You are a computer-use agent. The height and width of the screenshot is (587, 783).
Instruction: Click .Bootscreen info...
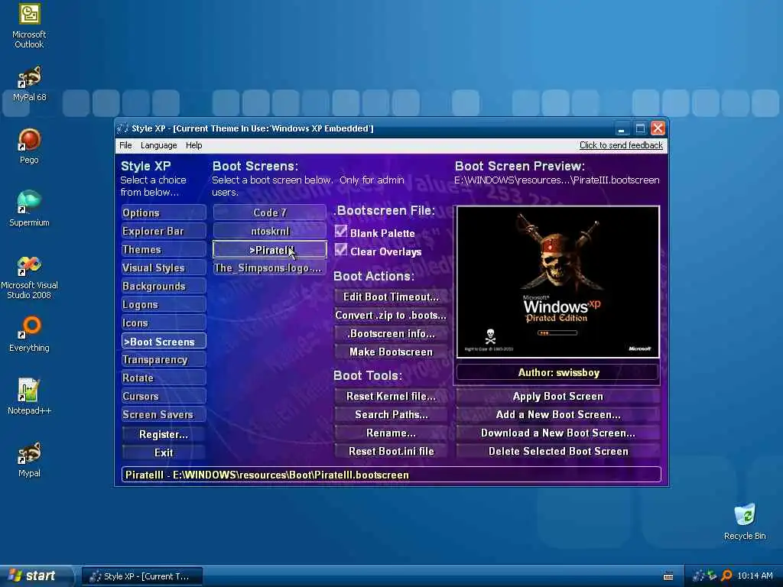[x=391, y=333]
